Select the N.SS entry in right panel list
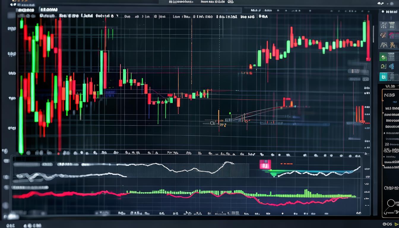 pyautogui.click(x=389, y=95)
